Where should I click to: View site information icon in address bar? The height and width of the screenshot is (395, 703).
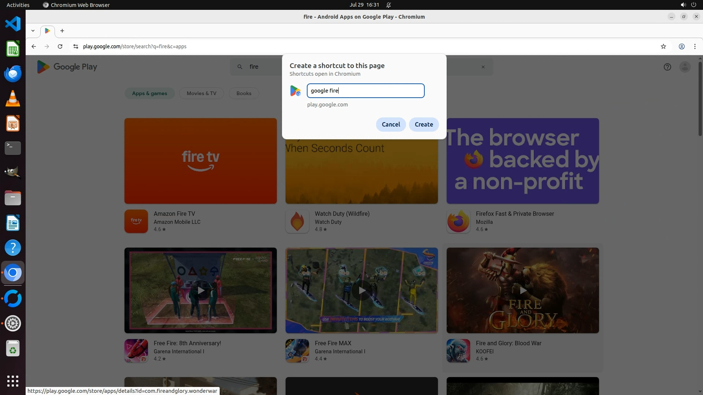(x=75, y=46)
